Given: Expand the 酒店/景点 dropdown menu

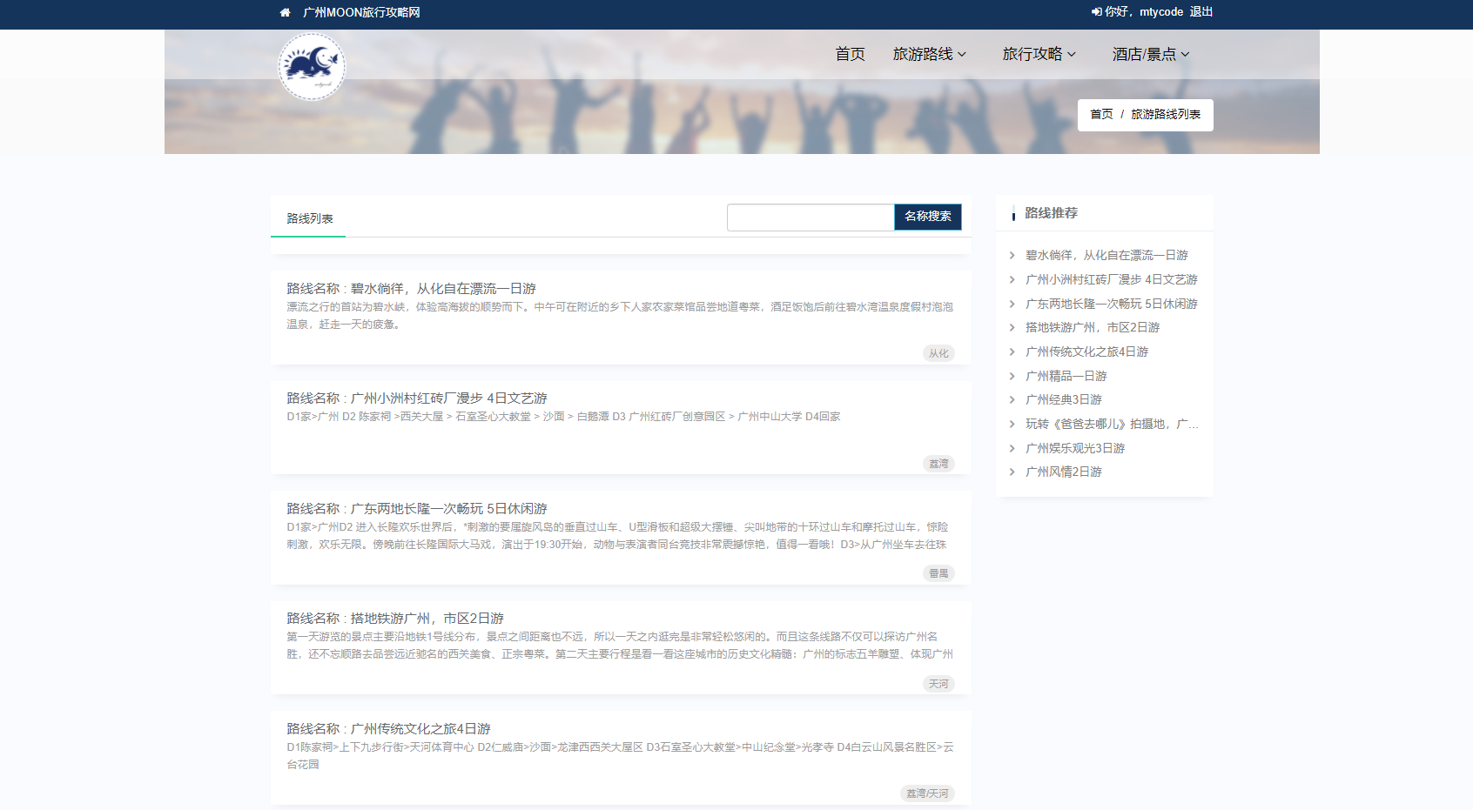Looking at the screenshot, I should [x=1151, y=54].
